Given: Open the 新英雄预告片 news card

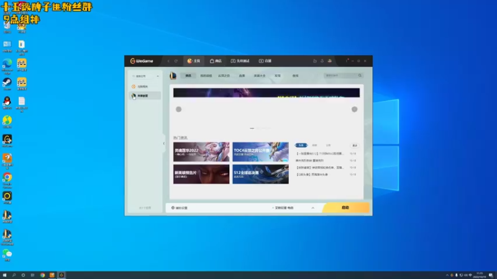Looking at the screenshot, I should tap(201, 174).
